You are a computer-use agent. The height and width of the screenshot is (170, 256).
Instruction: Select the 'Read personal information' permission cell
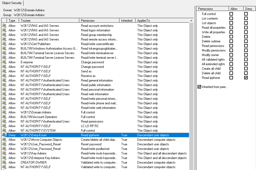pos(98,90)
